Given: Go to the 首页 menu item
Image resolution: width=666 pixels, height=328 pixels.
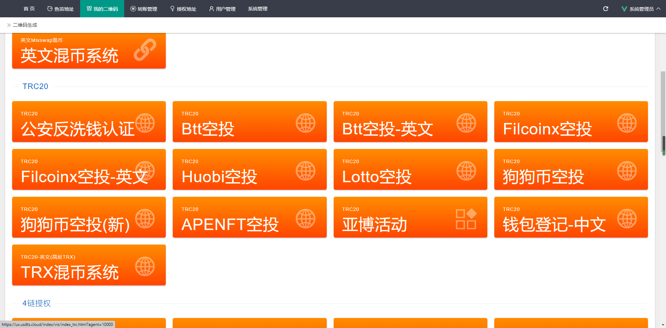Looking at the screenshot, I should point(29,9).
